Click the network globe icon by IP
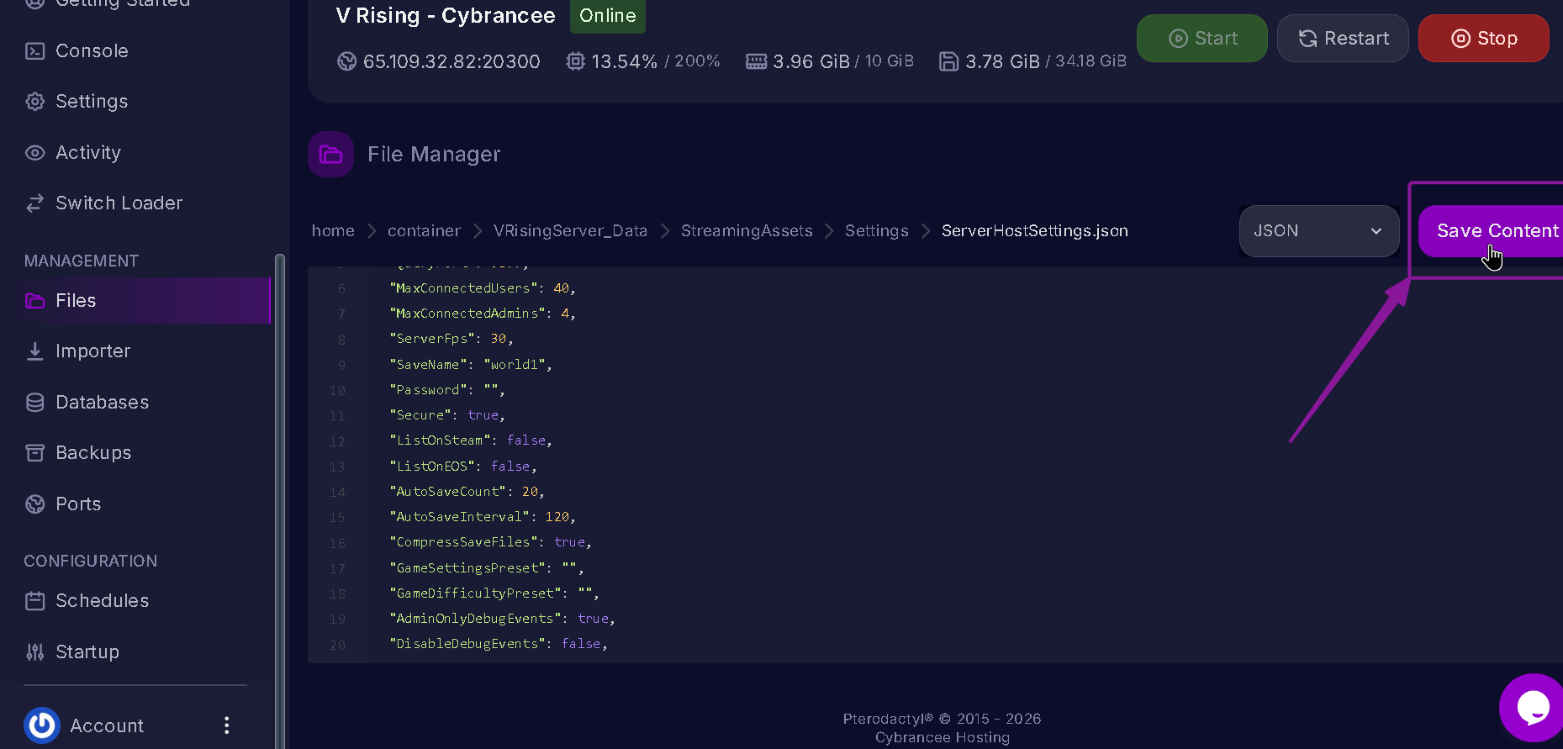 346,61
